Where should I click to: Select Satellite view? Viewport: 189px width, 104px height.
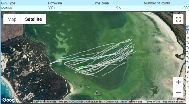point(33,19)
